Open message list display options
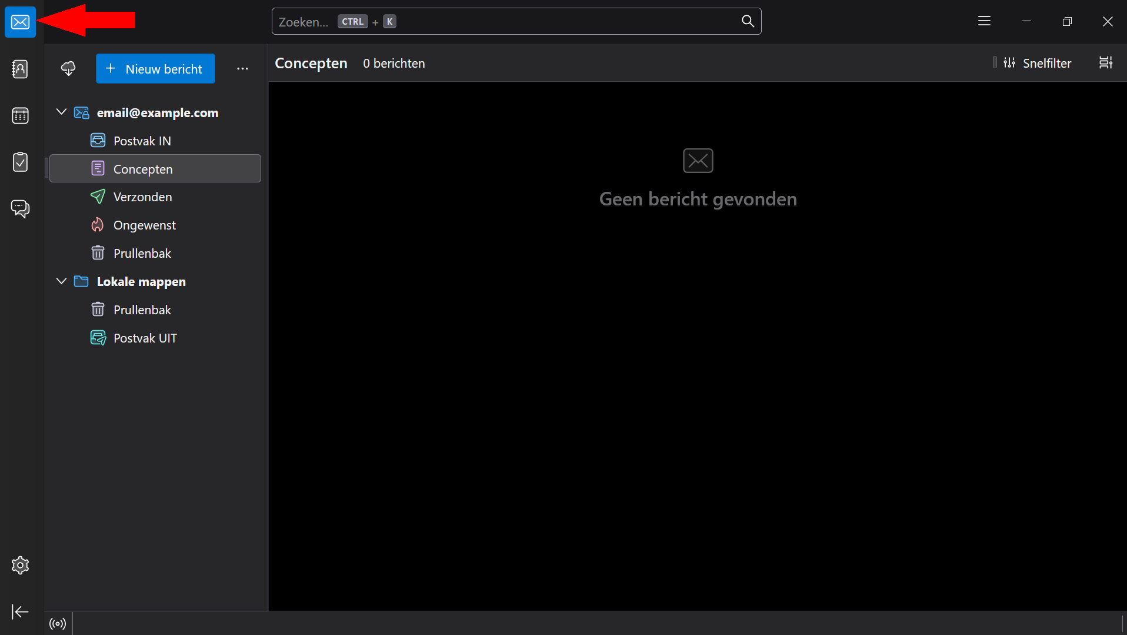Viewport: 1127px width, 635px height. (x=1106, y=63)
